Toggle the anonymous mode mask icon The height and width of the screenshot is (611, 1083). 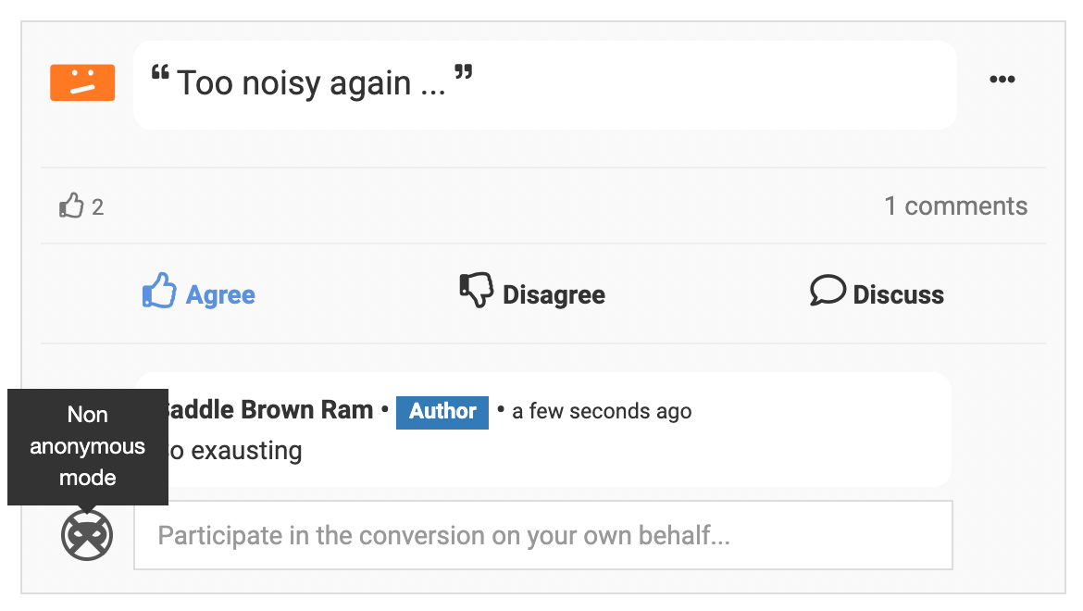pyautogui.click(x=87, y=536)
